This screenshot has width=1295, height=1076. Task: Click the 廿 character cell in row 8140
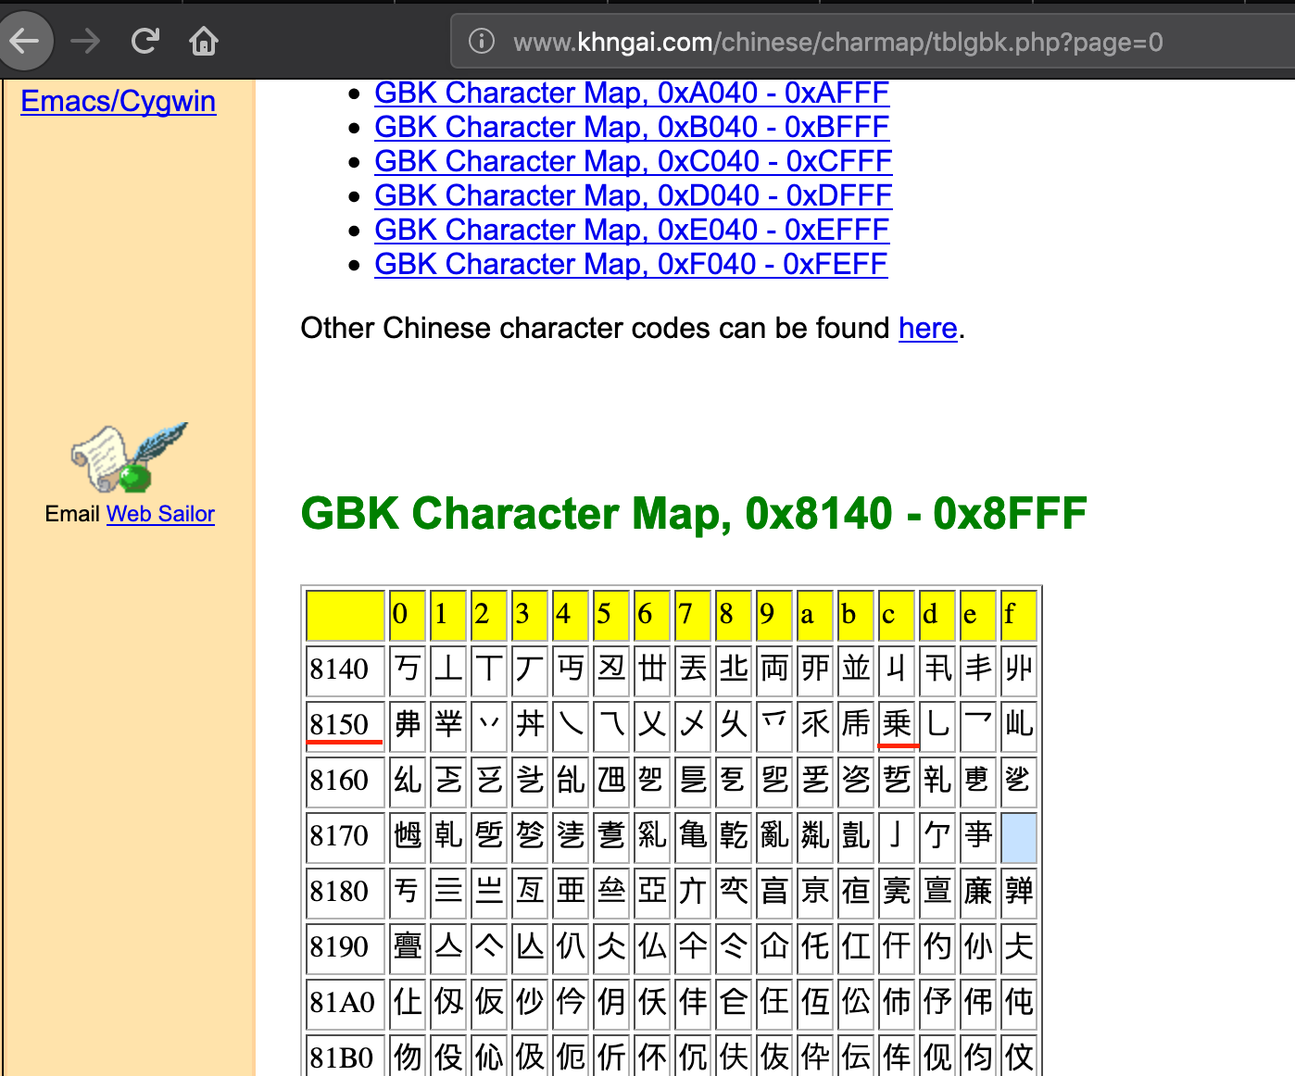[x=652, y=669]
